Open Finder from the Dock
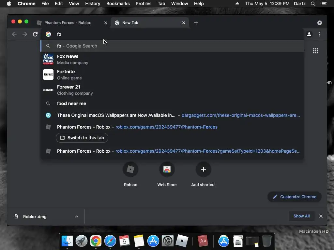This screenshot has height=250, width=334. (67, 241)
